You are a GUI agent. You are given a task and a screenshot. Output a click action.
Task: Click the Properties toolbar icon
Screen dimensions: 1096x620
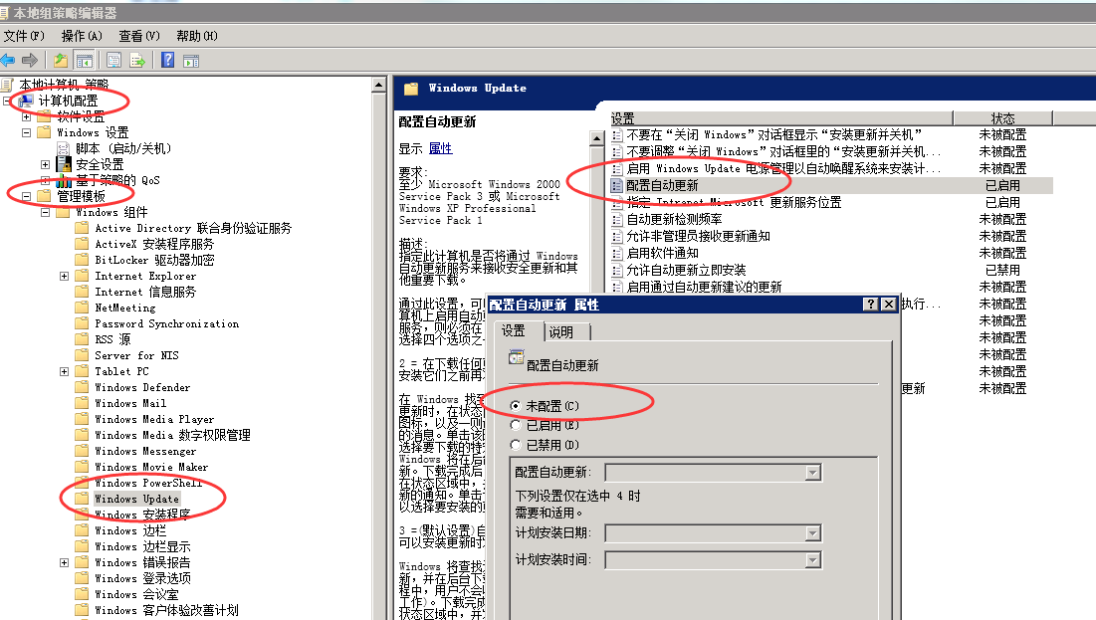coord(113,60)
